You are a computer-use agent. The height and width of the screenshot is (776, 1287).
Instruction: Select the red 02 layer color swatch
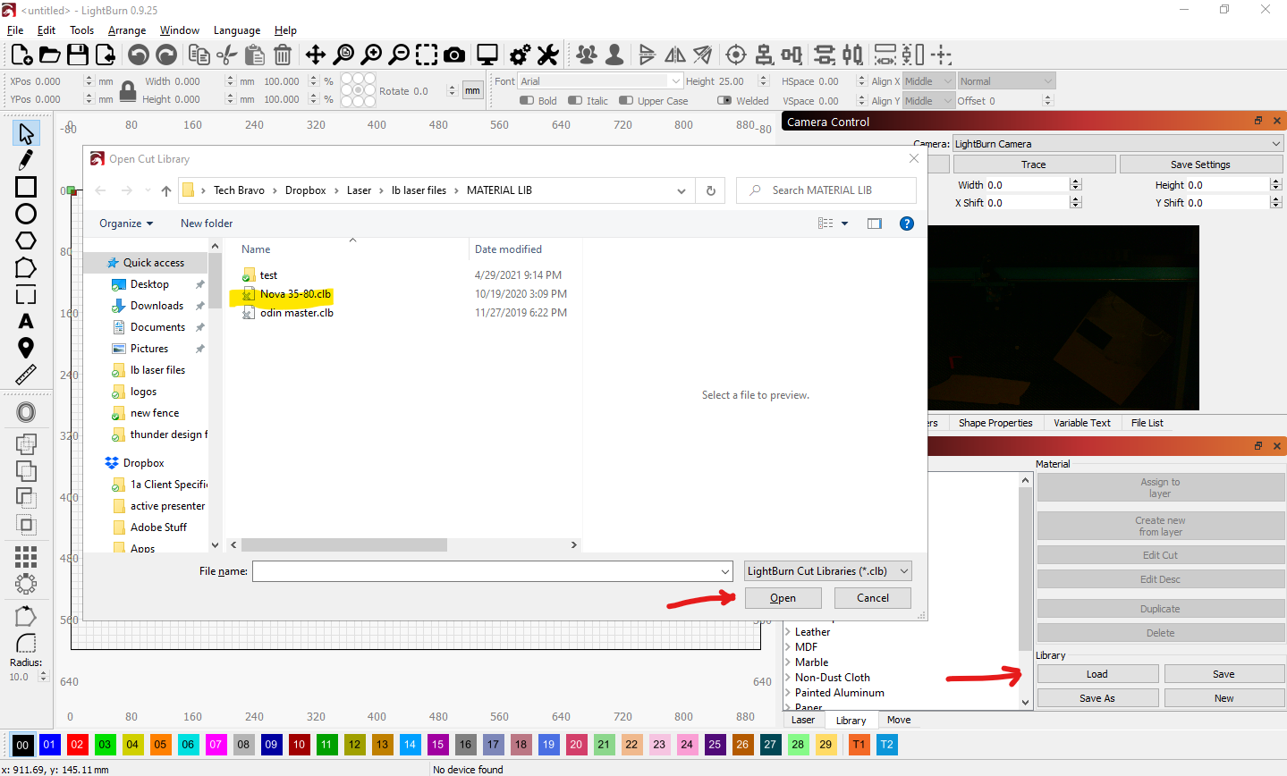pos(77,744)
